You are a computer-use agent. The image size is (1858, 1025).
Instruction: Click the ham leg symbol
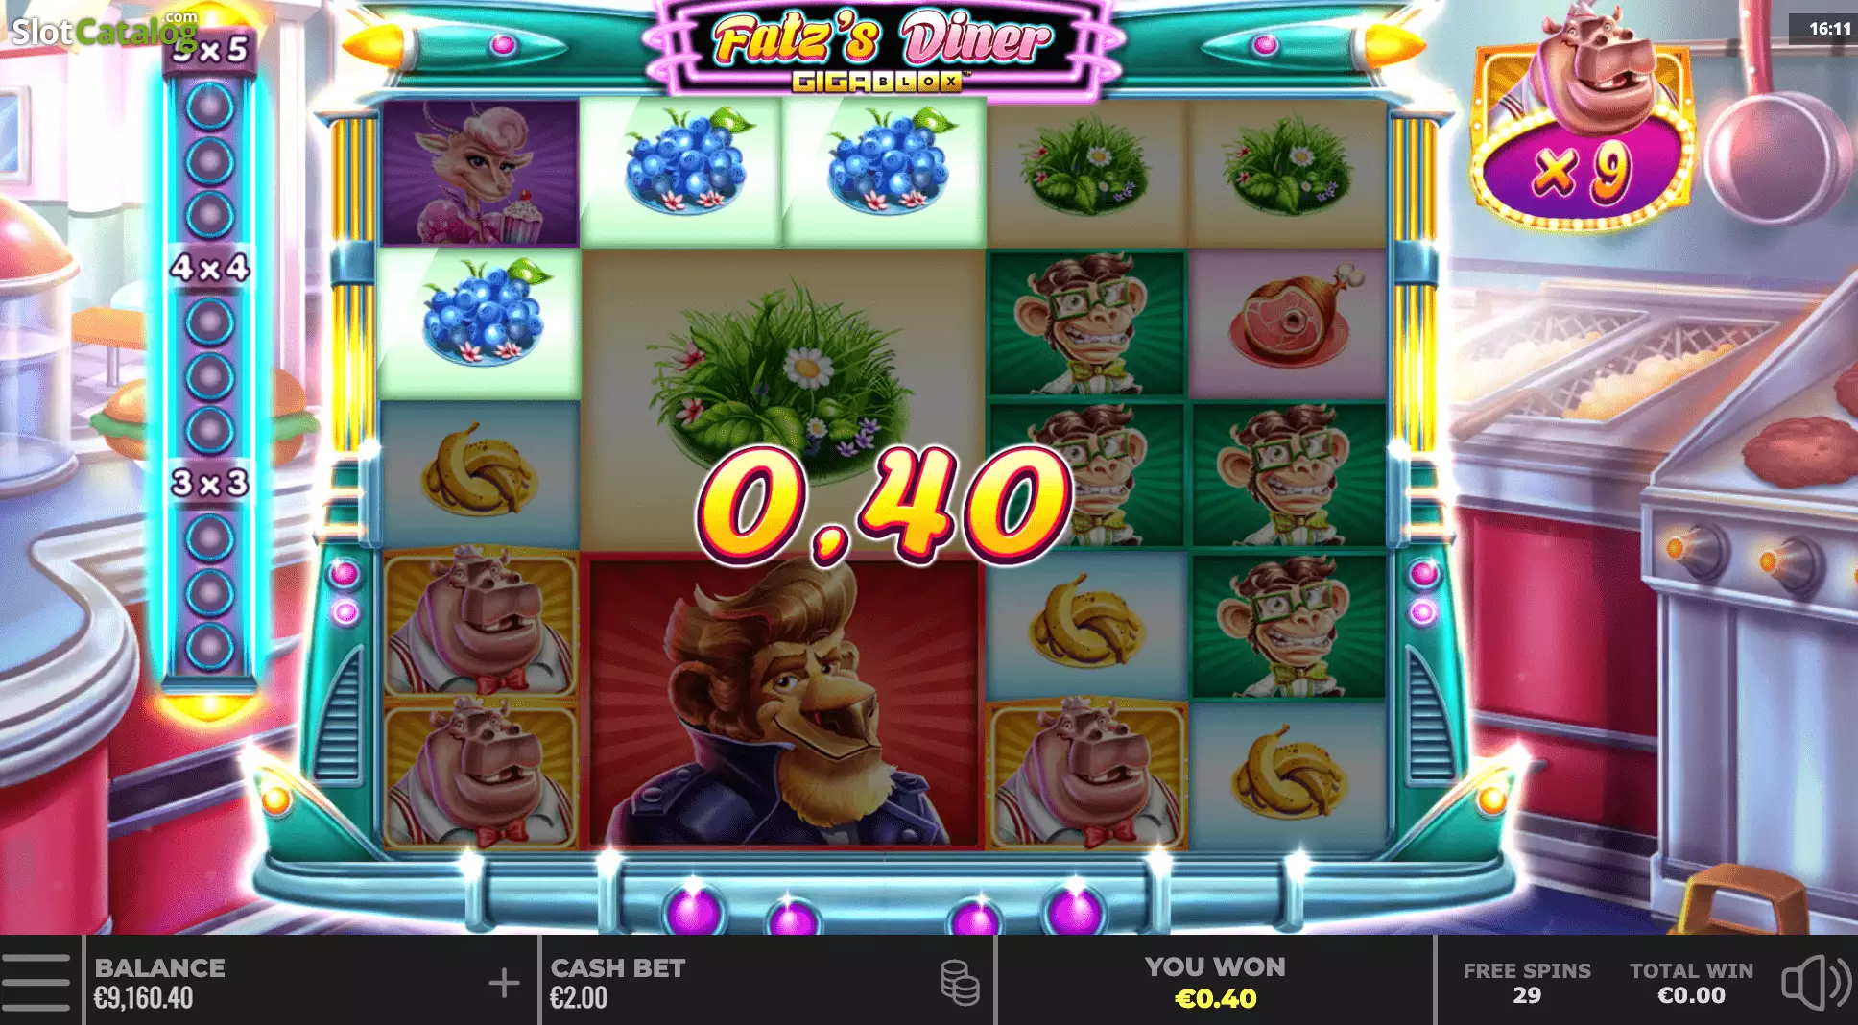(1288, 322)
